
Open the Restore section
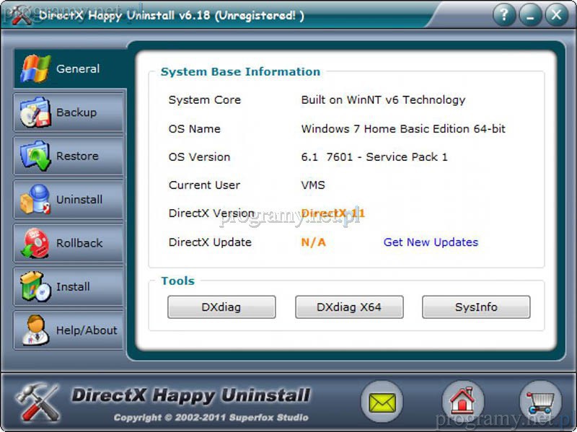77,156
